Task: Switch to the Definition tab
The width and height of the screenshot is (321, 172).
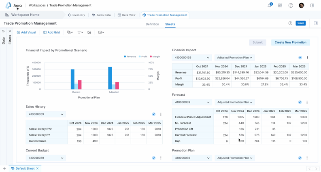Action: point(152,24)
